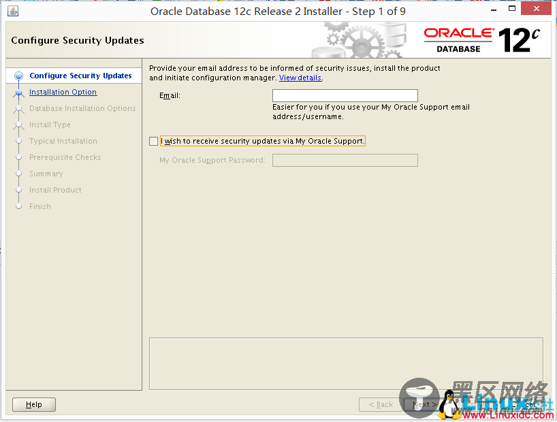Click the Database Installation Options step
This screenshot has height=422, width=557.
(x=82, y=108)
